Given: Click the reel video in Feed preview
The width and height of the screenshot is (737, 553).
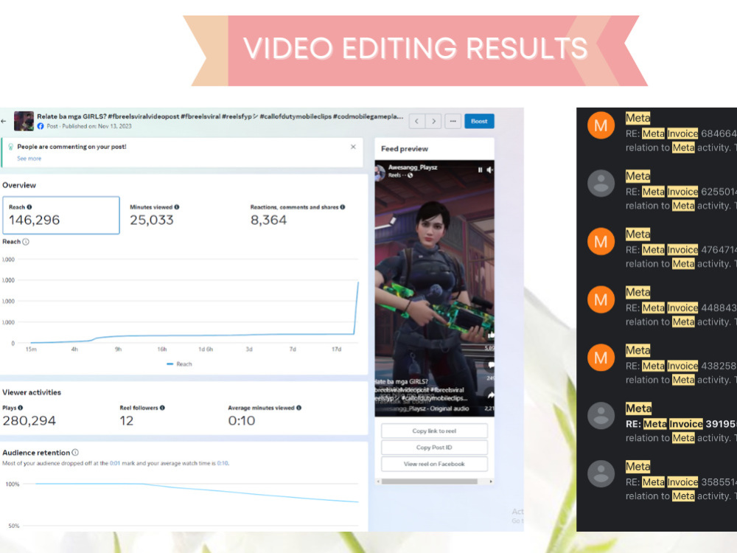Looking at the screenshot, I should (434, 288).
